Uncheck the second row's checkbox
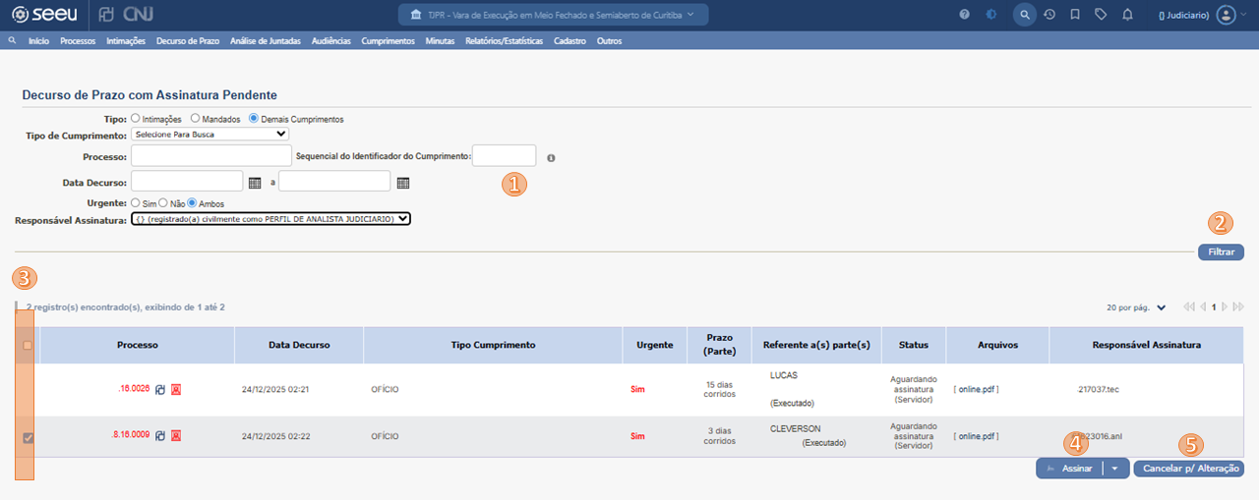This screenshot has height=501, width=1259. pyautogui.click(x=28, y=437)
